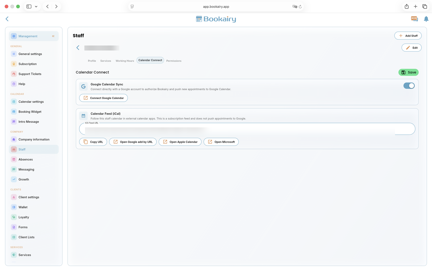Click Open Apple Calendar
This screenshot has width=432, height=271.
click(x=180, y=142)
